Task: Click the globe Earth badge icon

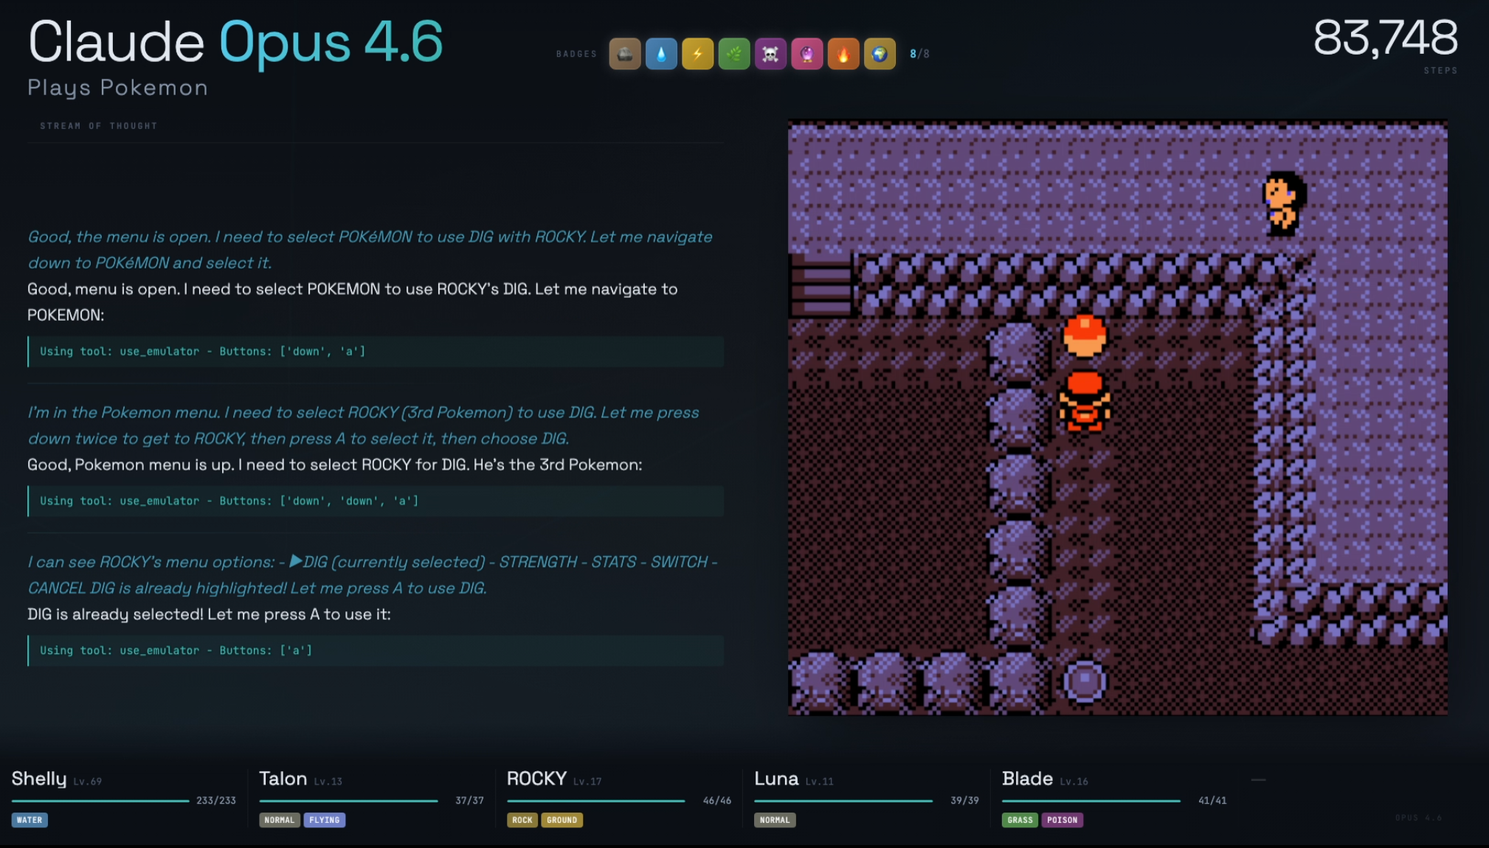Action: pos(880,54)
